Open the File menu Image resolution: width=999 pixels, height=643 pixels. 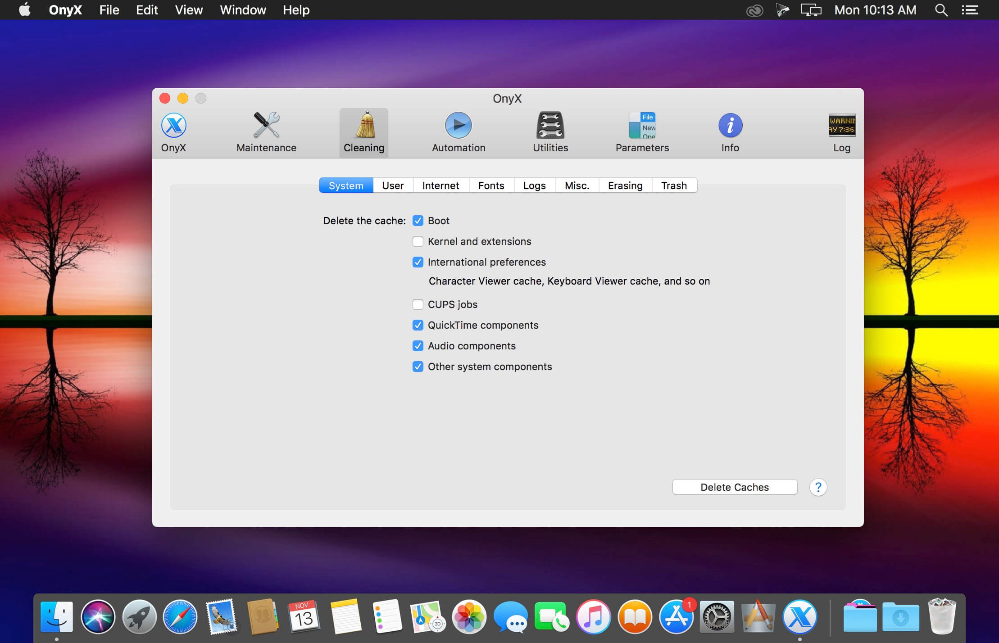click(x=109, y=10)
